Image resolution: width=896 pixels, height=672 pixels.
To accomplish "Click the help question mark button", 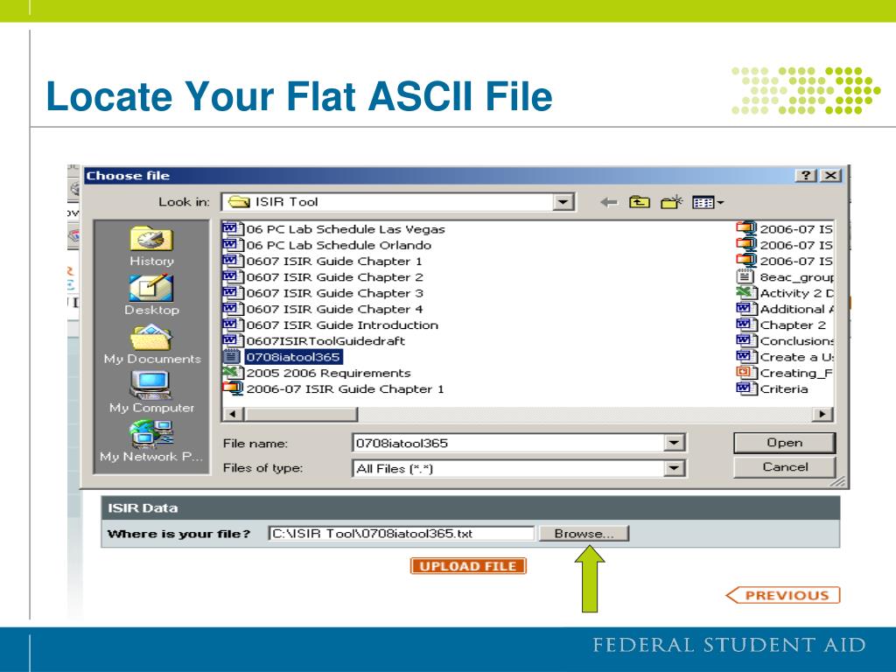I will [806, 175].
